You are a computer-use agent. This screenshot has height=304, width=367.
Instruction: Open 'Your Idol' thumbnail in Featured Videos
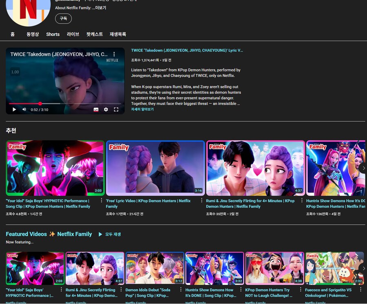[35, 268]
